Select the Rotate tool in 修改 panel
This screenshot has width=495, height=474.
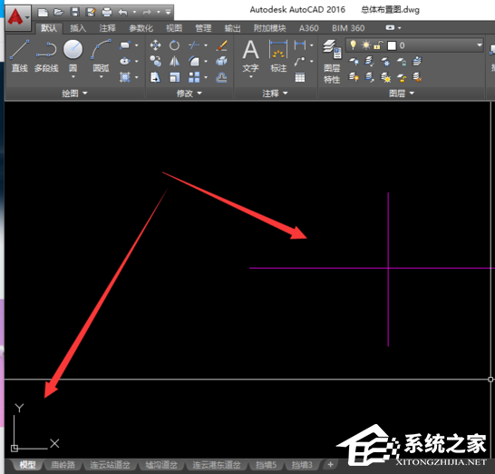[174, 45]
